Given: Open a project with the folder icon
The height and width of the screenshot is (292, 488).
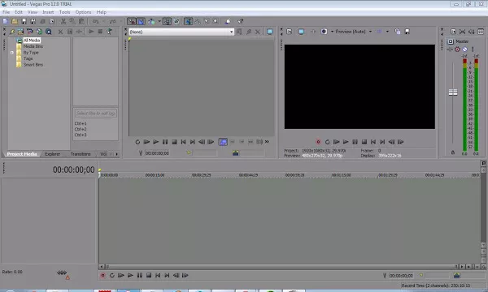Looking at the screenshot, I should (15, 21).
